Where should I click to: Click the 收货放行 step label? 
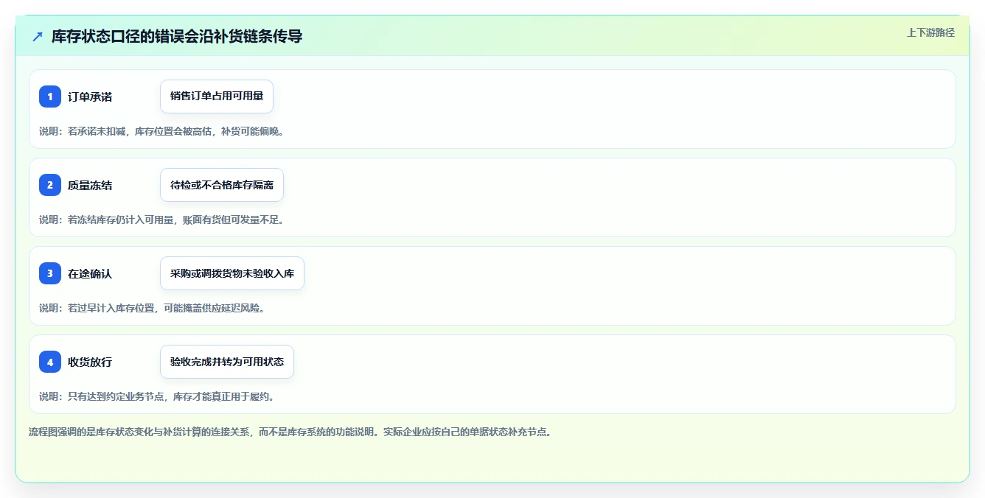(x=90, y=362)
